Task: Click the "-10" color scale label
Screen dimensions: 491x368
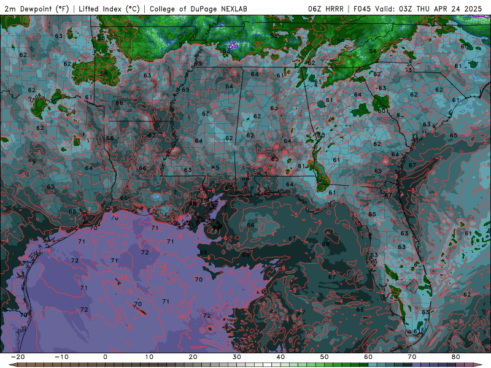Action: click(x=61, y=357)
